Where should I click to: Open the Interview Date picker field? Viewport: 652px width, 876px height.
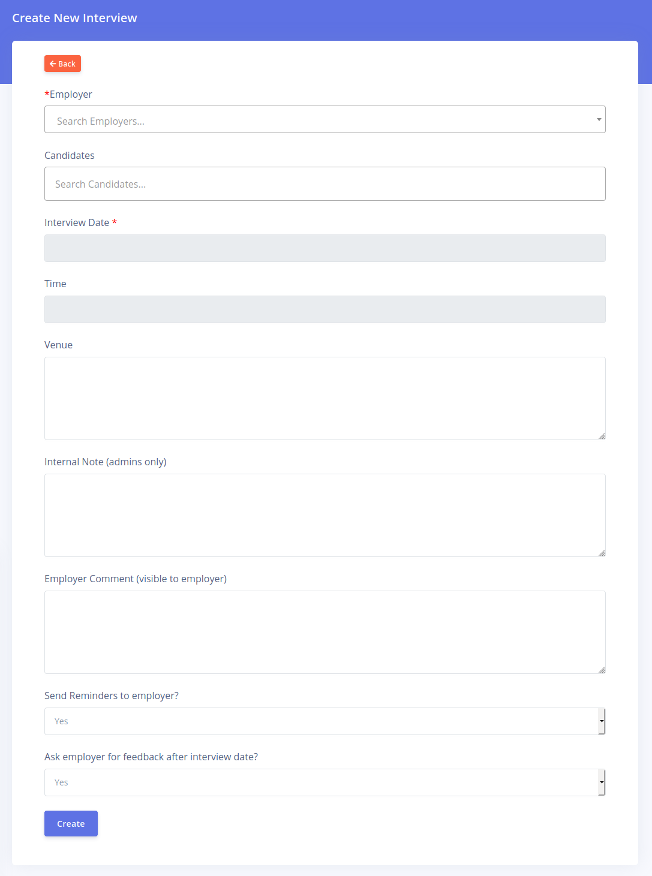point(325,248)
